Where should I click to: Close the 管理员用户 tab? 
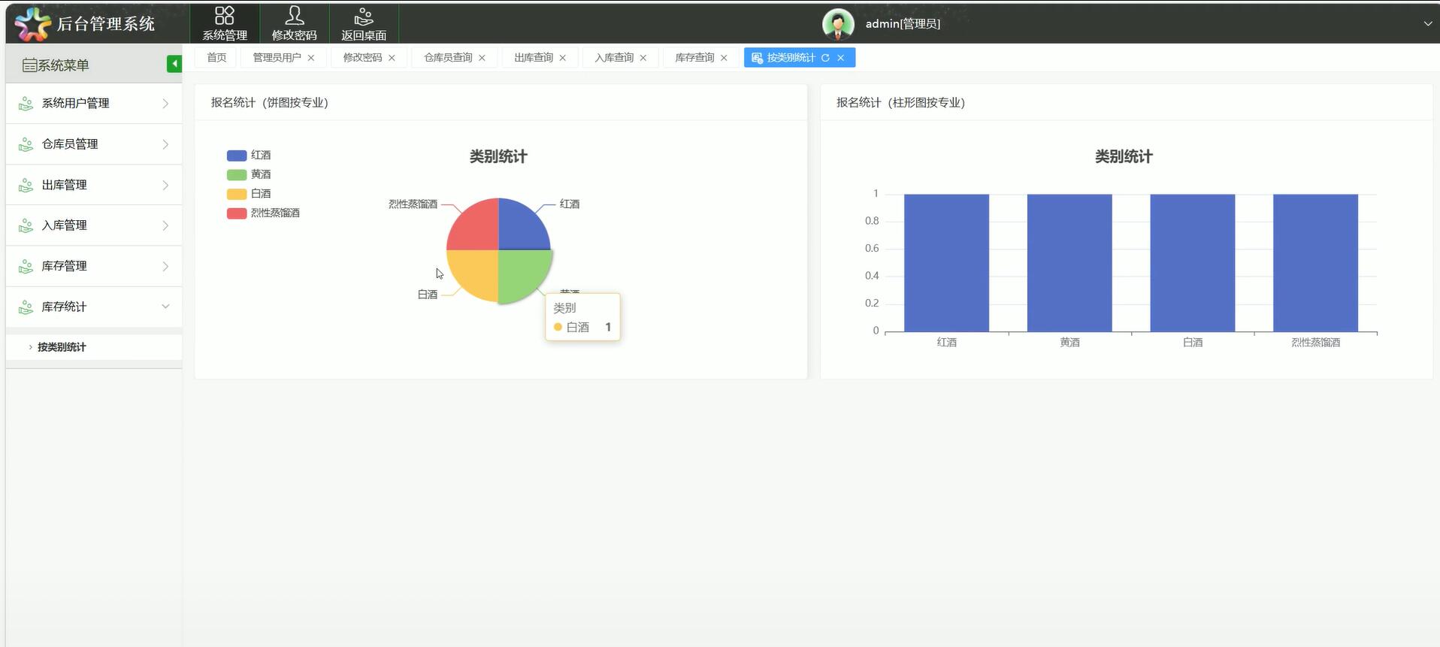pos(311,58)
